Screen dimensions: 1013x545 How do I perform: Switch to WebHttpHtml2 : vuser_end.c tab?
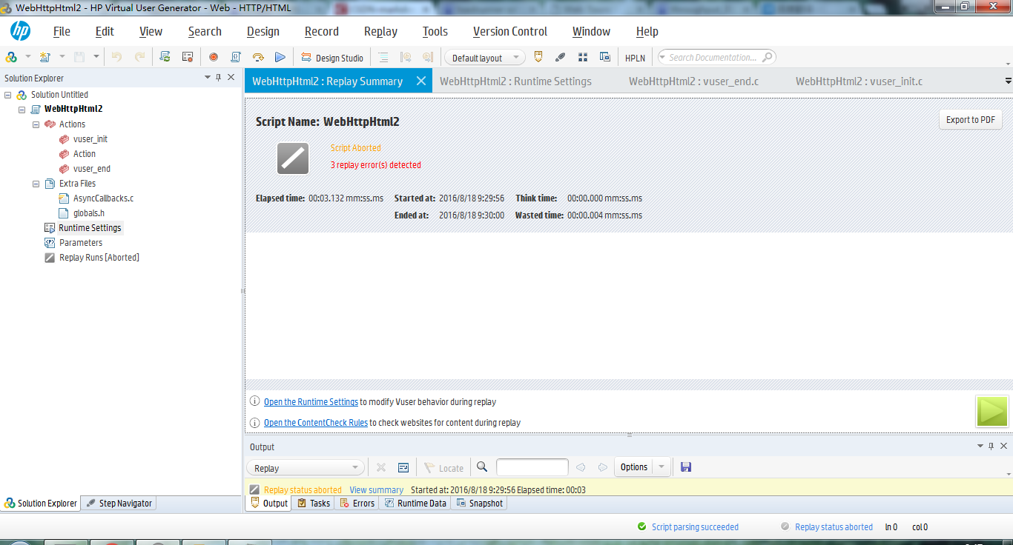click(693, 81)
